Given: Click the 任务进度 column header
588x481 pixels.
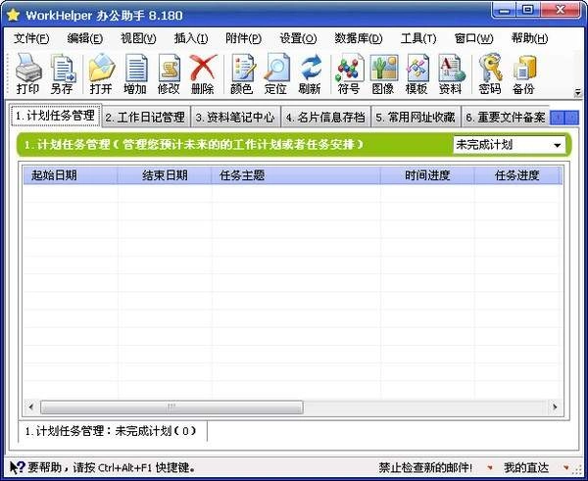Looking at the screenshot, I should pos(517,175).
